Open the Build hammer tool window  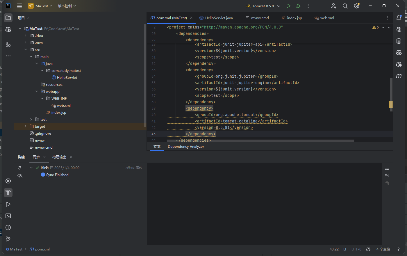coord(8,193)
